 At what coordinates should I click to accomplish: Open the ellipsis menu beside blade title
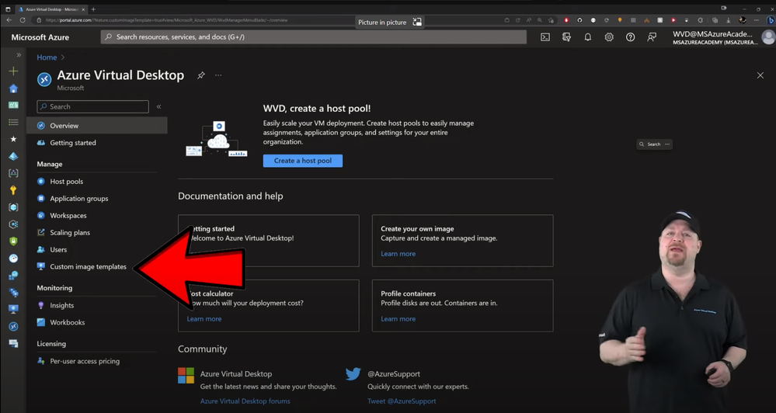tap(218, 75)
